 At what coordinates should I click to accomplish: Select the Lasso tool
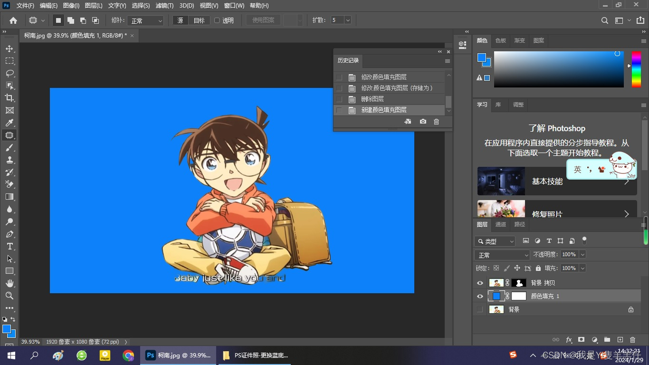coord(10,73)
